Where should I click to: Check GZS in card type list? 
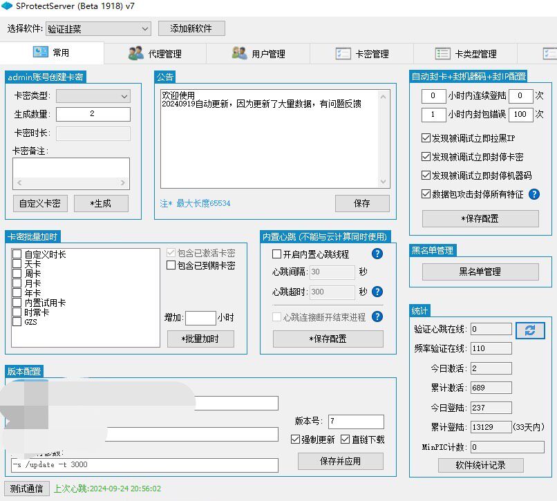coord(17,321)
